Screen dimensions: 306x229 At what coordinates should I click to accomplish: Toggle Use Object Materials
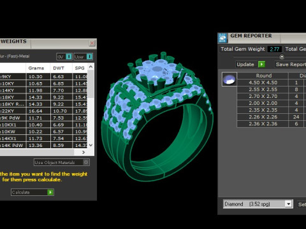point(62,162)
